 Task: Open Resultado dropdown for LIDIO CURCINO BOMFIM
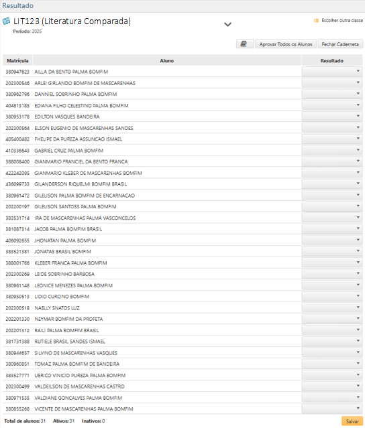tap(332, 297)
